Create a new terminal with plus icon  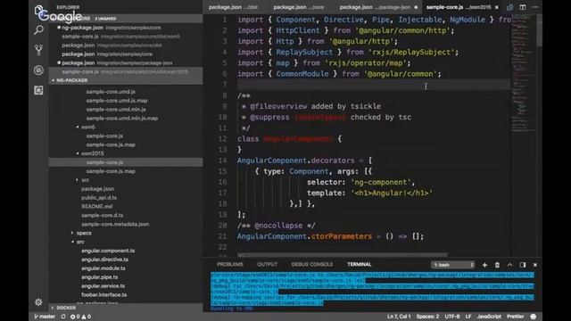484,265
